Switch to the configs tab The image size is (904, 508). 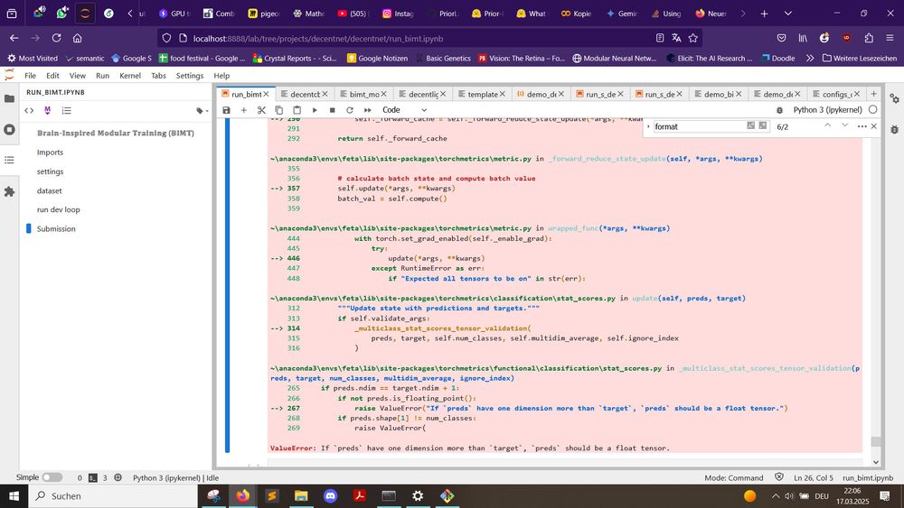[x=836, y=94]
